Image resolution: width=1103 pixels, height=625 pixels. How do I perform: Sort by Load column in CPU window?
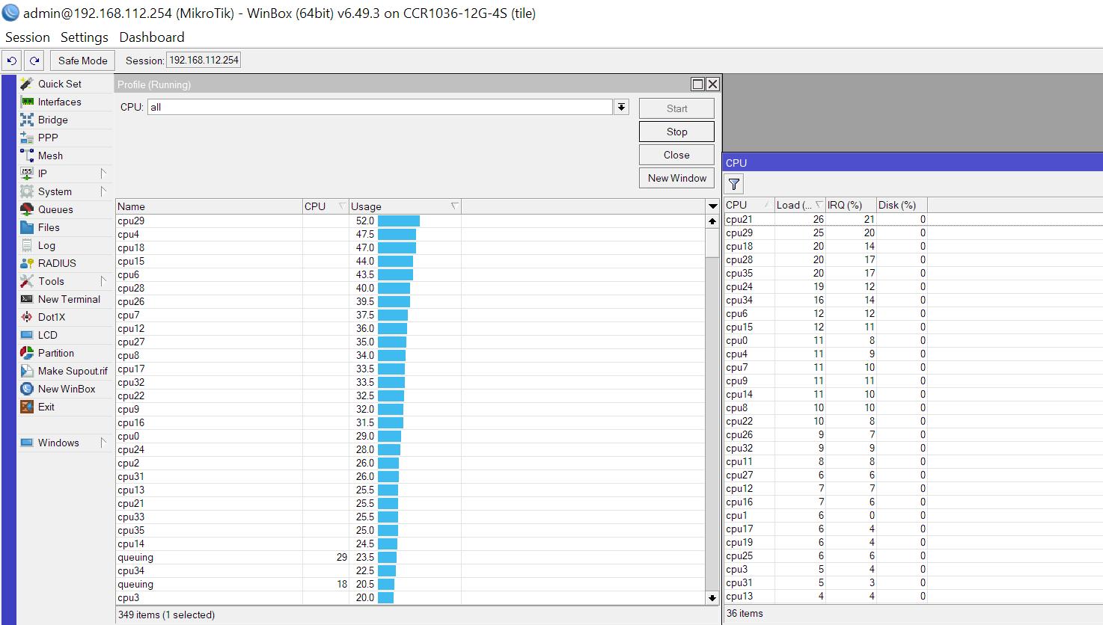(x=799, y=205)
